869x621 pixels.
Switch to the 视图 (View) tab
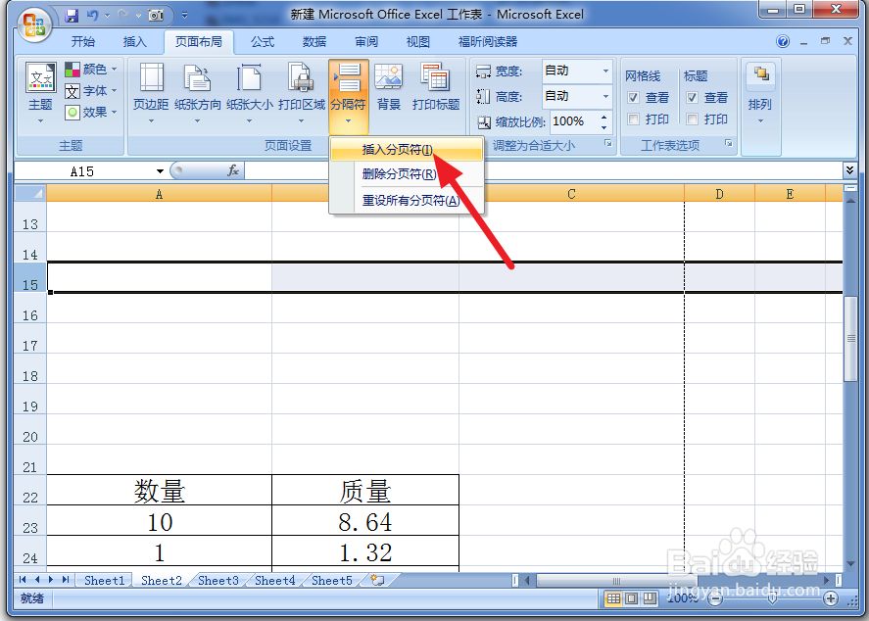[x=417, y=41]
